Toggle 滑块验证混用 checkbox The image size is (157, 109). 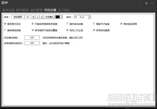tap(121, 24)
